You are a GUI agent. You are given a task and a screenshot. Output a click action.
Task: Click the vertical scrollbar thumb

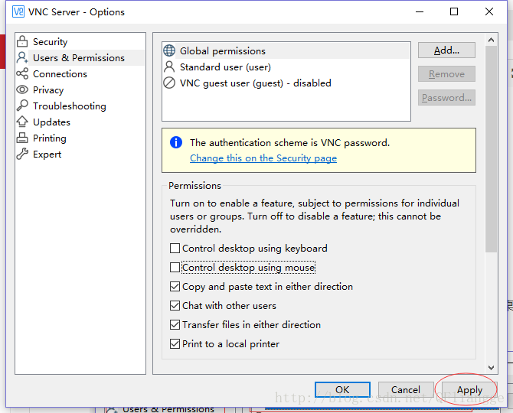491,149
